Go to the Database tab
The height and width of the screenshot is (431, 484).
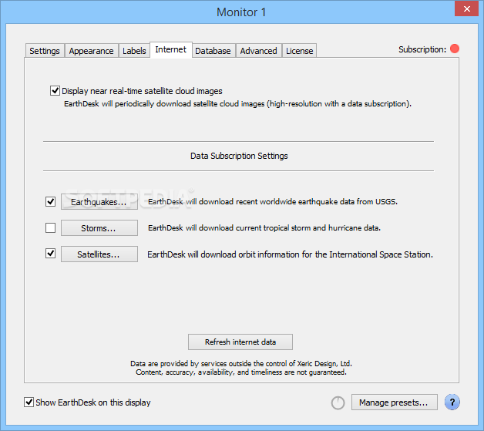coord(213,51)
